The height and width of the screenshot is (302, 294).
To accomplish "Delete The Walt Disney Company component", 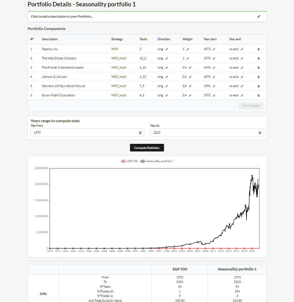I will (x=259, y=59).
